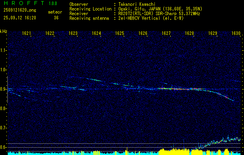Click the HROFFT title text

24,3
